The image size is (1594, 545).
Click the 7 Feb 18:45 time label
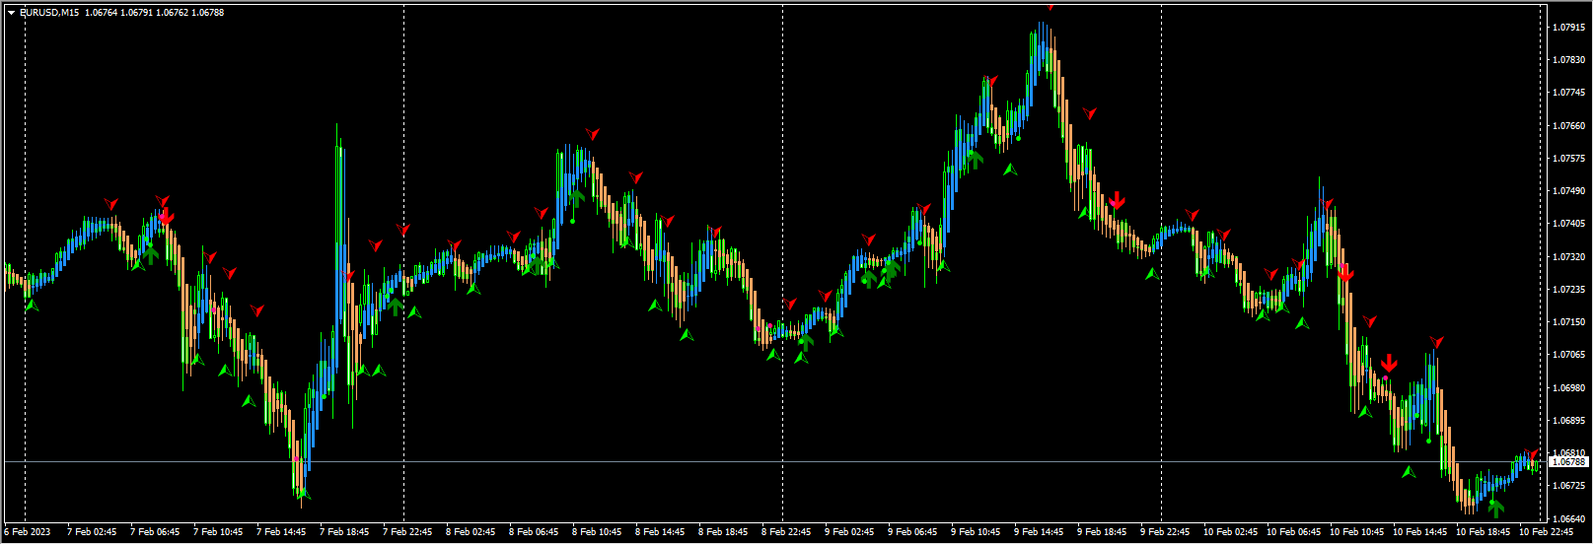pyautogui.click(x=344, y=532)
